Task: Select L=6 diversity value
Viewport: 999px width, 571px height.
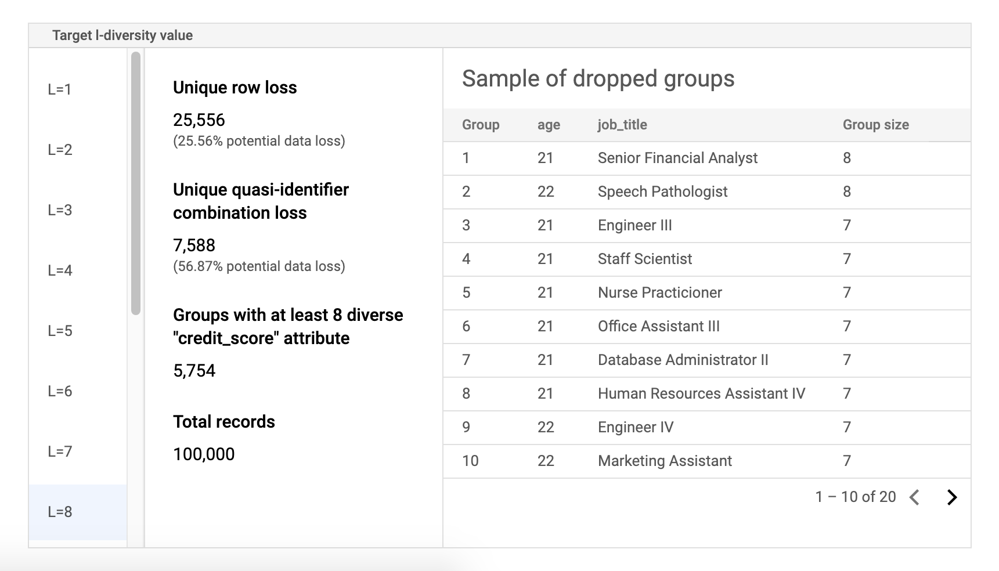Action: click(x=60, y=391)
